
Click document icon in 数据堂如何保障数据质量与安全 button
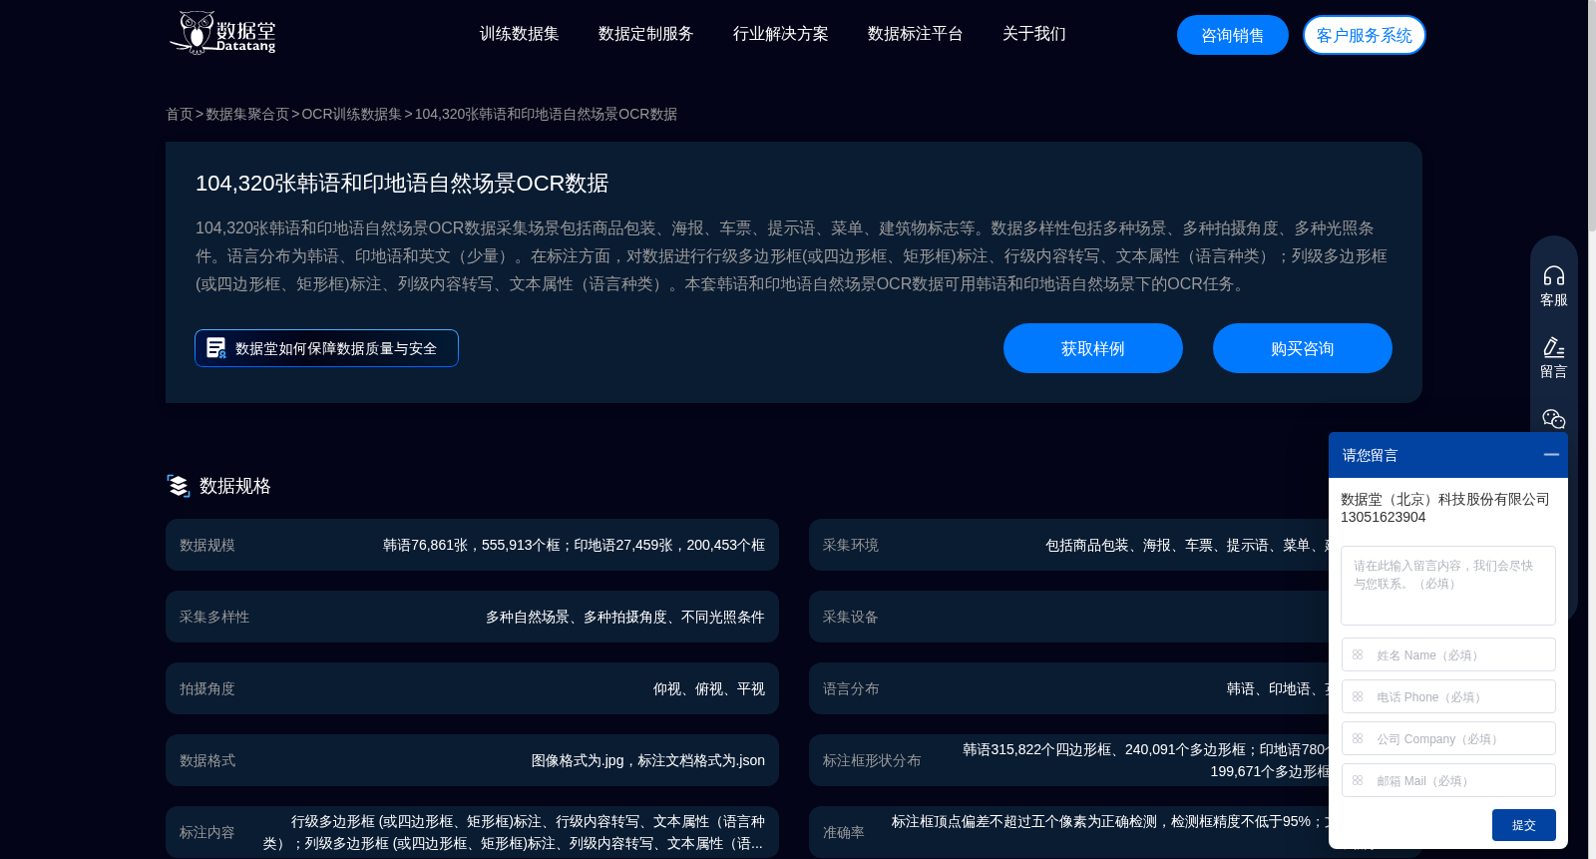(215, 348)
